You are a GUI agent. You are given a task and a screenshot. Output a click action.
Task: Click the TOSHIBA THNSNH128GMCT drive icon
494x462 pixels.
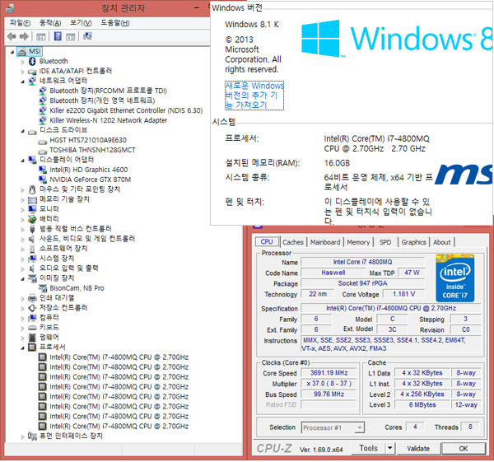click(43, 151)
